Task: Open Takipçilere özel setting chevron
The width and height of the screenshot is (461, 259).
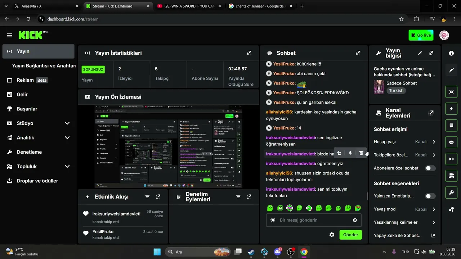Action: click(434, 155)
